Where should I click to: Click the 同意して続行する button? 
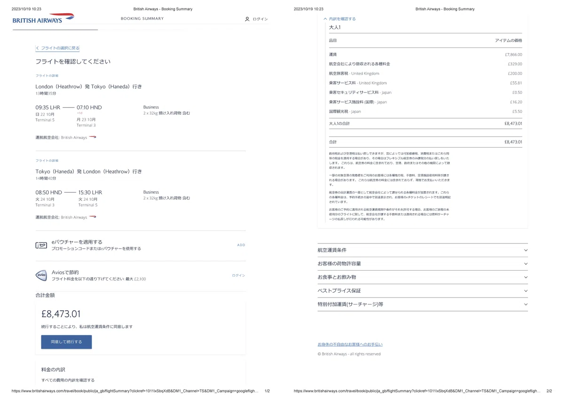(66, 342)
